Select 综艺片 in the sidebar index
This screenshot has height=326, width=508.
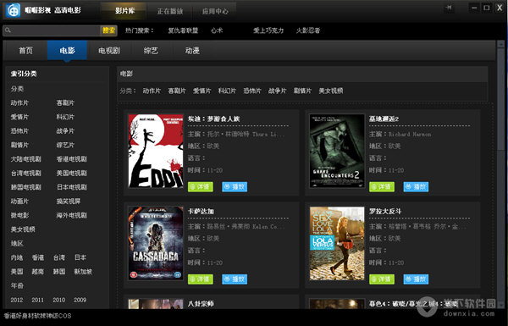[65, 145]
